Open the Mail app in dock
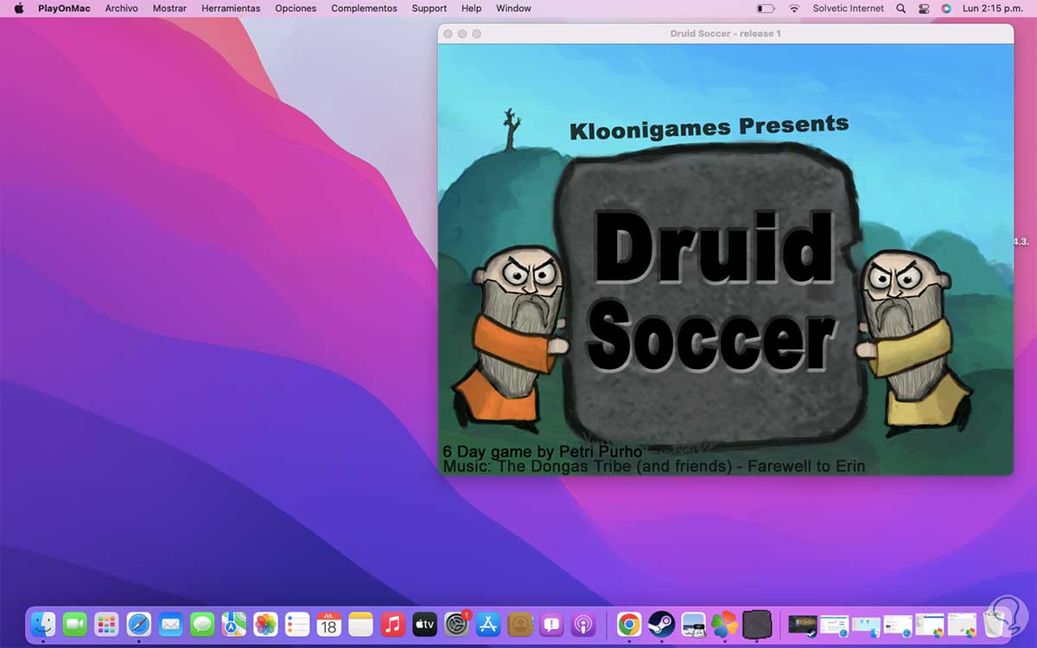The image size is (1037, 648). (x=170, y=624)
